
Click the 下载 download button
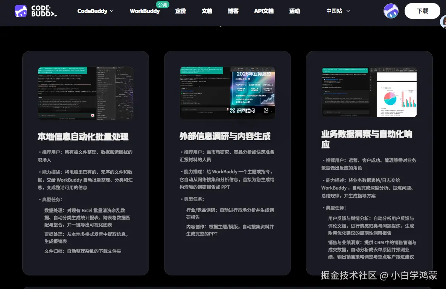(x=422, y=11)
